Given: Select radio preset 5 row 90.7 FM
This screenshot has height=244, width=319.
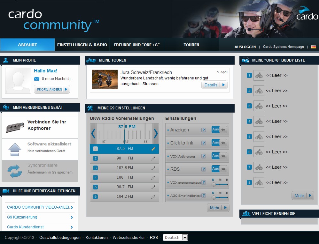Looking at the screenshot, I should coord(124,187).
